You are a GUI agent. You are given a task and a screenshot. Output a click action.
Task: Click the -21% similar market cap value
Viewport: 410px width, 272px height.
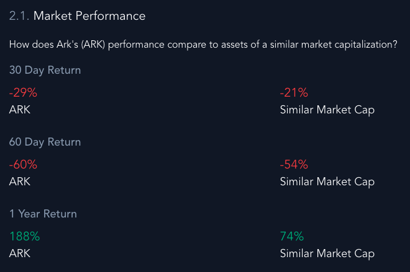pyautogui.click(x=294, y=92)
